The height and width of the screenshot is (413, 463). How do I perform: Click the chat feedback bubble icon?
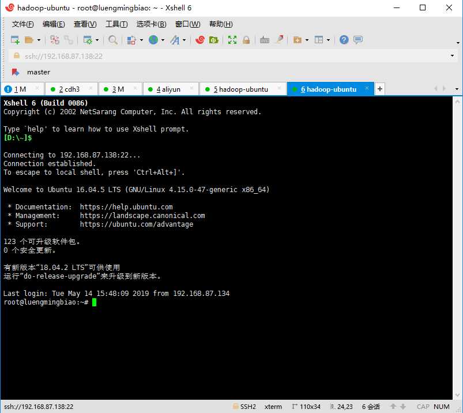pos(358,40)
